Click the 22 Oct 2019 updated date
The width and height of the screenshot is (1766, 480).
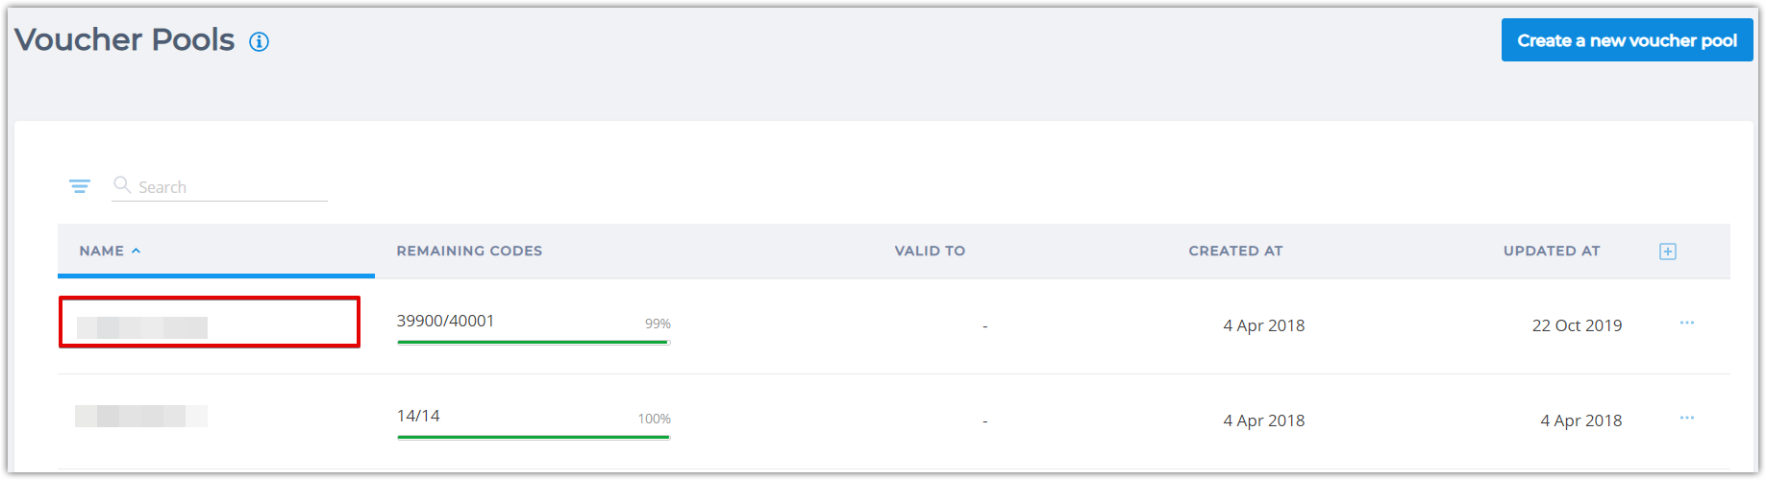(1577, 325)
